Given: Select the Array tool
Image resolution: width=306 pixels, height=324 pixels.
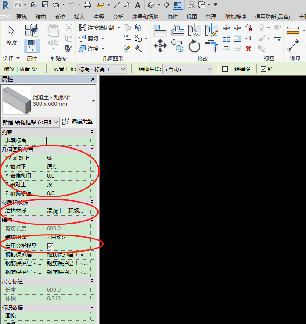Looking at the screenshot, I should pos(227,38).
